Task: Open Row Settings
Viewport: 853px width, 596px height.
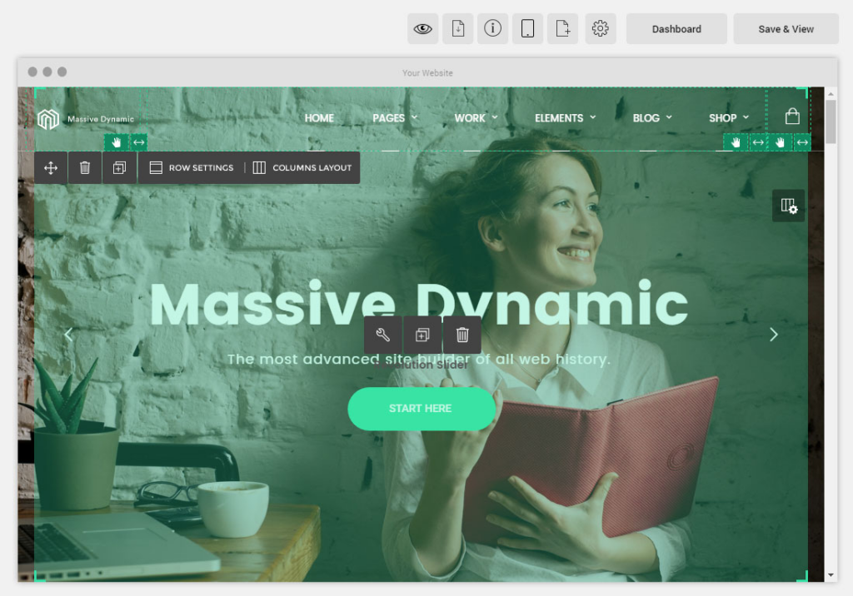Action: 191,167
